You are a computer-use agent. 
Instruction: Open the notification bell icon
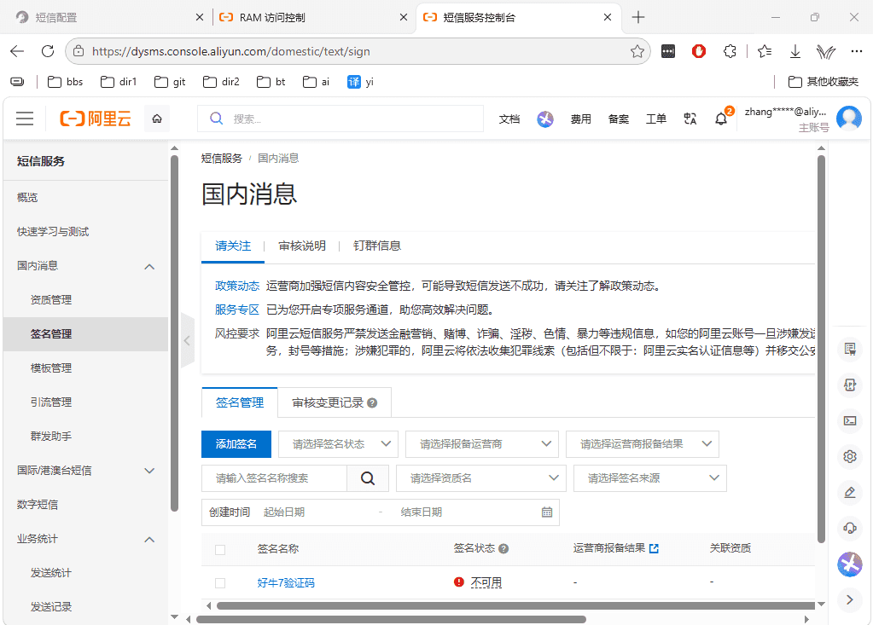click(x=721, y=119)
